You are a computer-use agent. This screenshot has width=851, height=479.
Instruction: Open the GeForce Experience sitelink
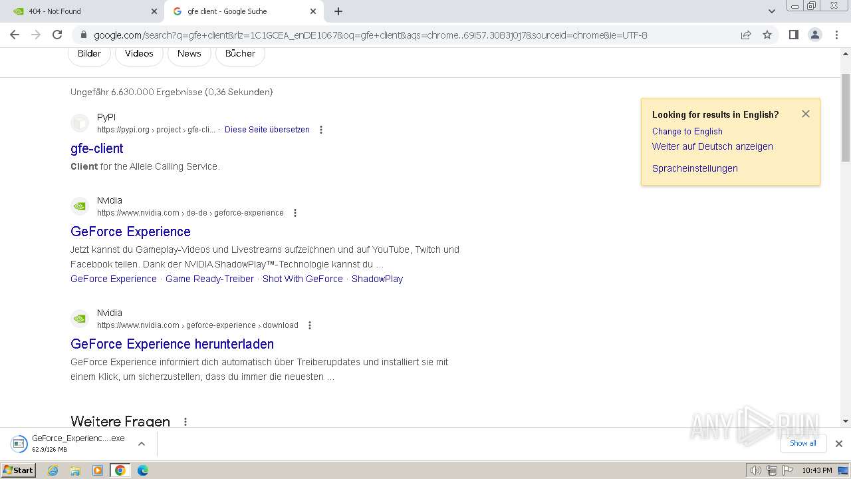click(x=114, y=279)
